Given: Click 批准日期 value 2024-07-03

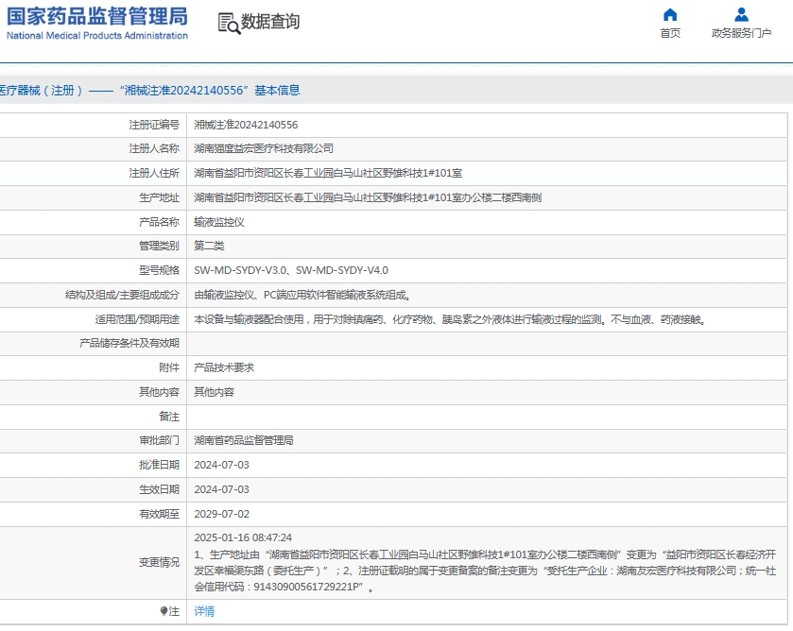Looking at the screenshot, I should tap(221, 465).
